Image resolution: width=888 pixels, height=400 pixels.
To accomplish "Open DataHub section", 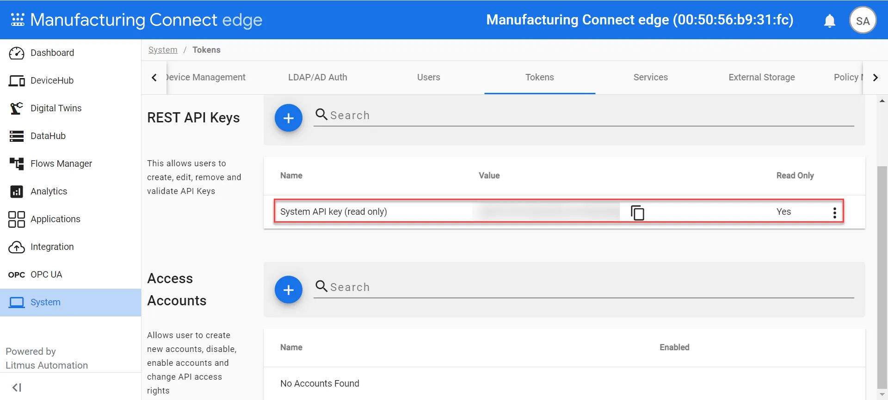I will [70, 136].
